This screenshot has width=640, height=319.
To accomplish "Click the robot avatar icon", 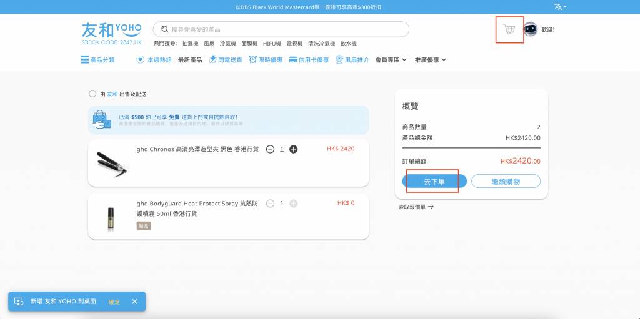I will tap(531, 29).
